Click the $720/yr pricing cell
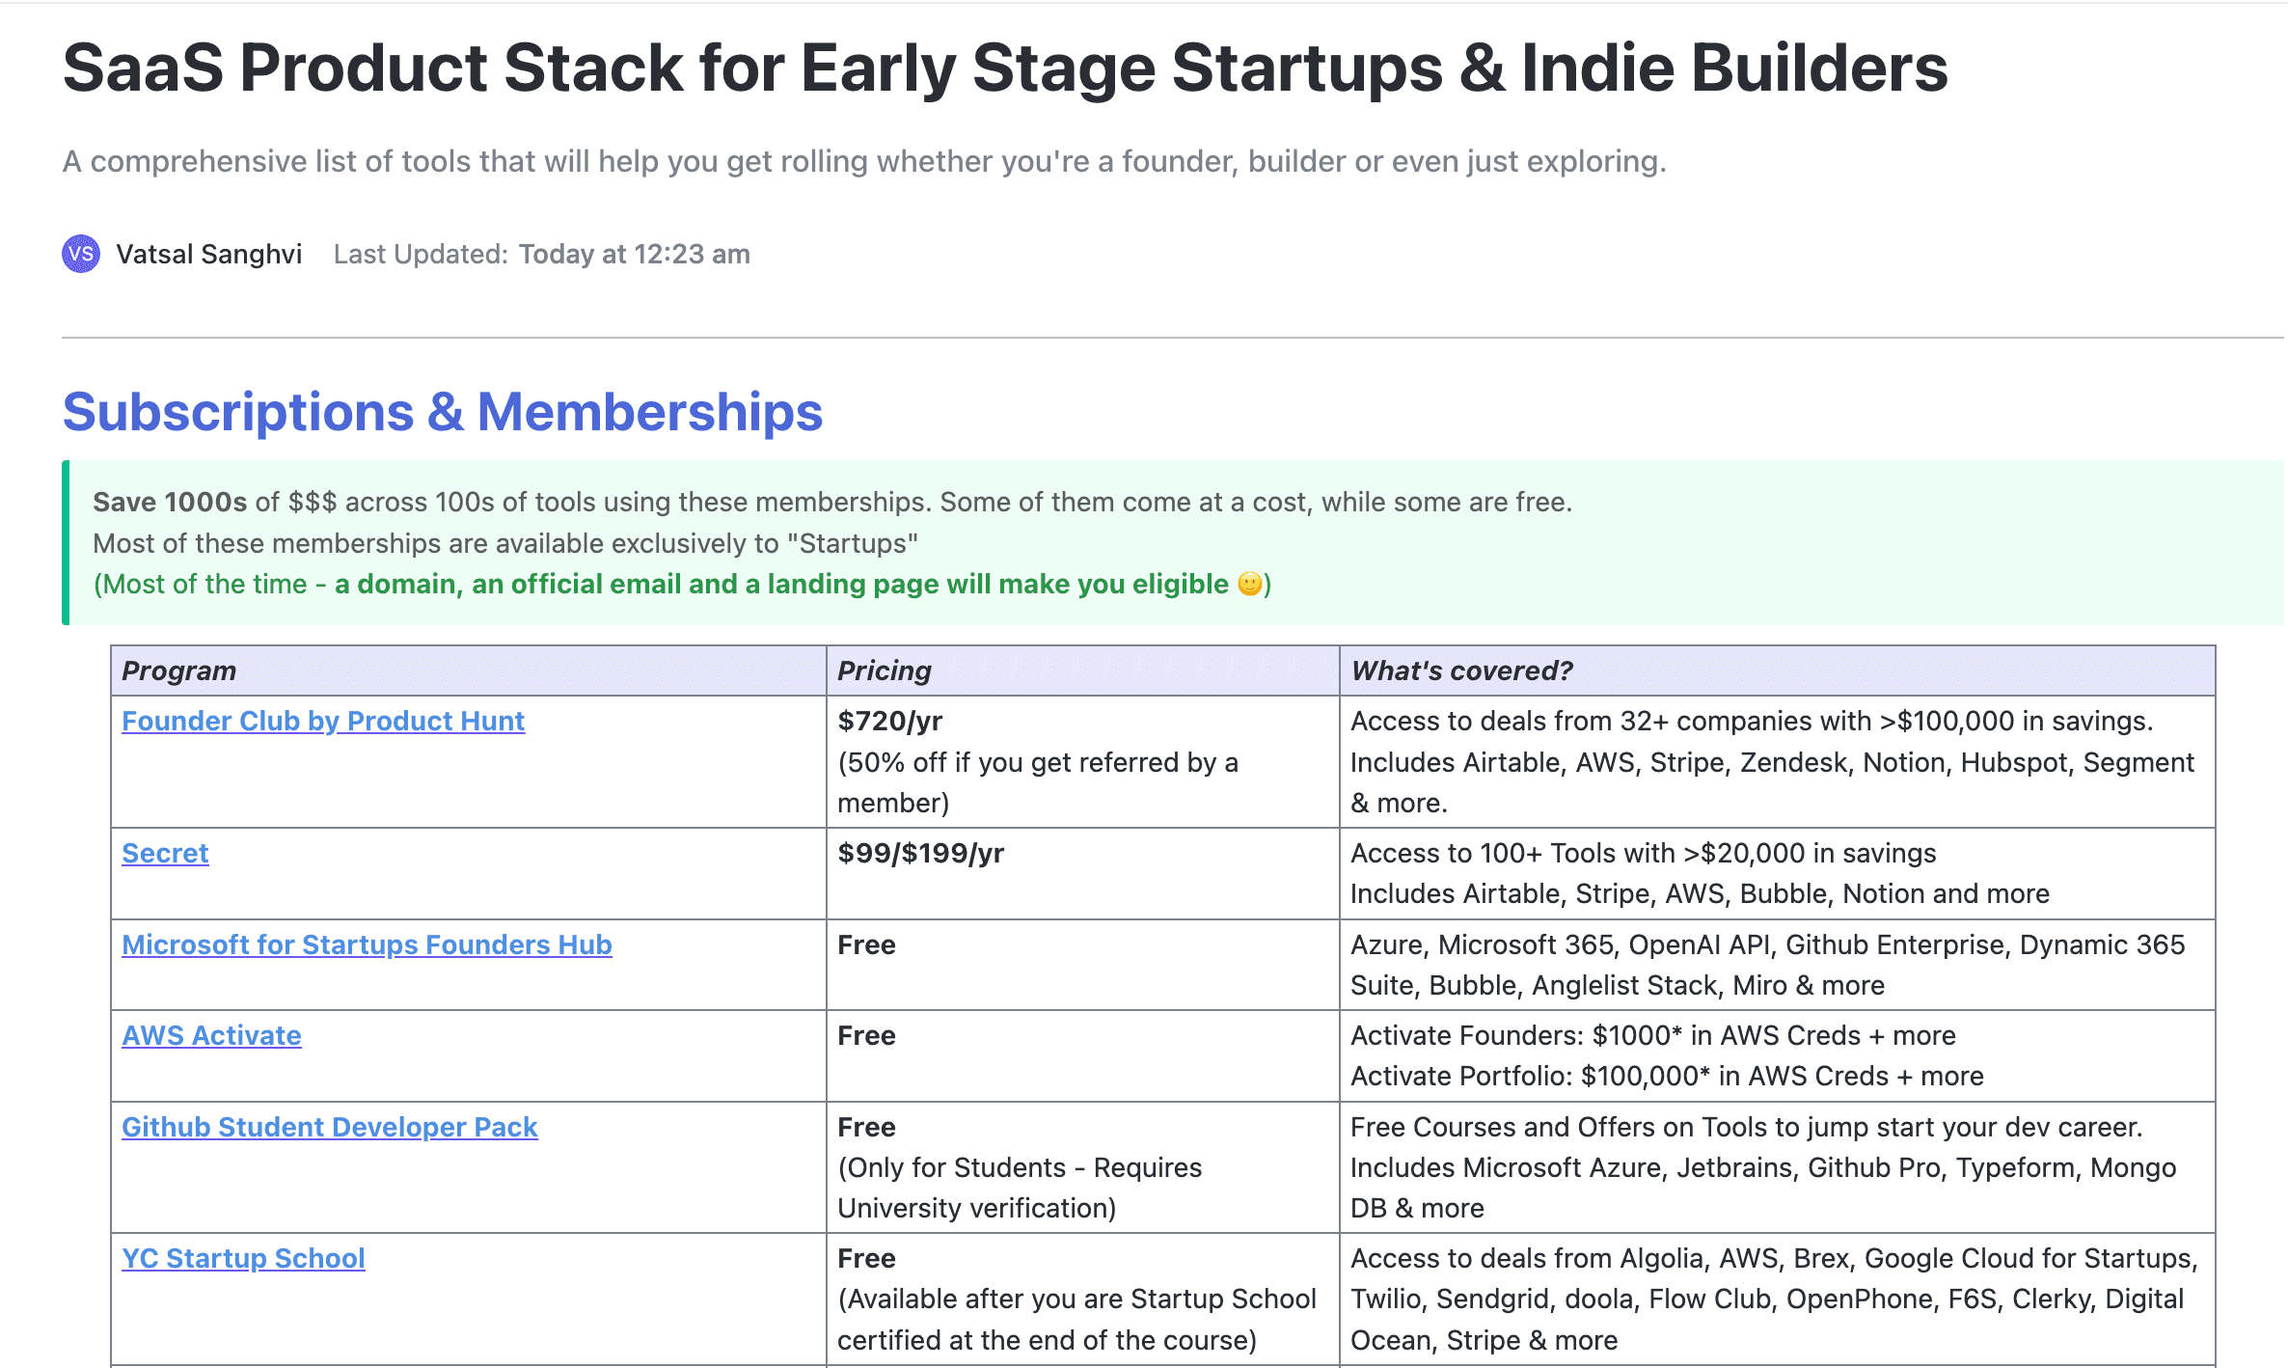The width and height of the screenshot is (2288, 1368). pyautogui.click(x=889, y=721)
